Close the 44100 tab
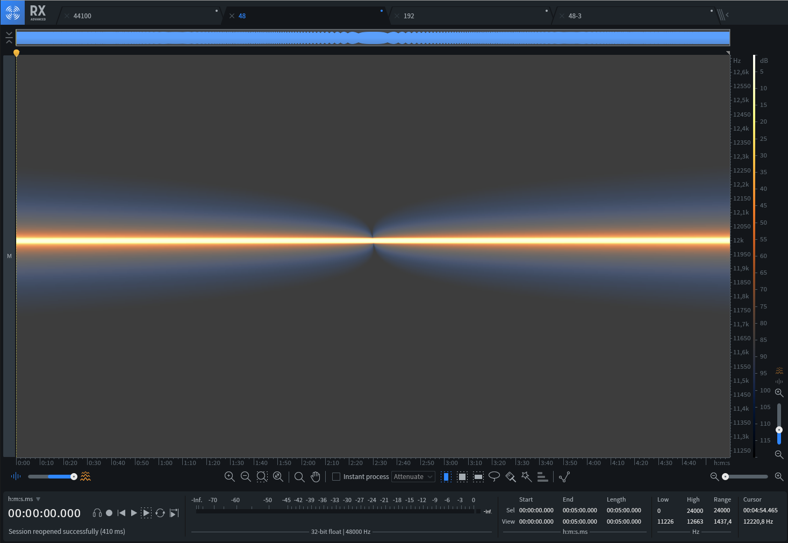This screenshot has width=788, height=543. pos(67,16)
